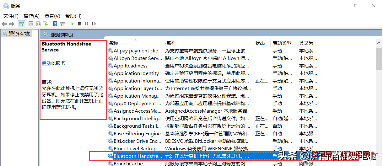Open the 文件(F) menu
383x166 pixels.
click(x=11, y=16)
